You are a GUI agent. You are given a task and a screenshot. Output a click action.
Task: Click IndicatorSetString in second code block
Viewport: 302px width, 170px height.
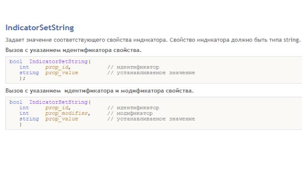point(59,102)
